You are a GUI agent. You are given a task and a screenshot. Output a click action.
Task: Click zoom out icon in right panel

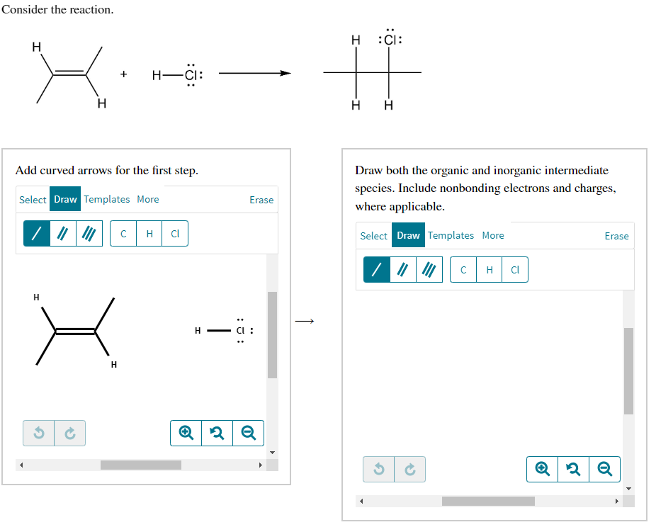[604, 469]
